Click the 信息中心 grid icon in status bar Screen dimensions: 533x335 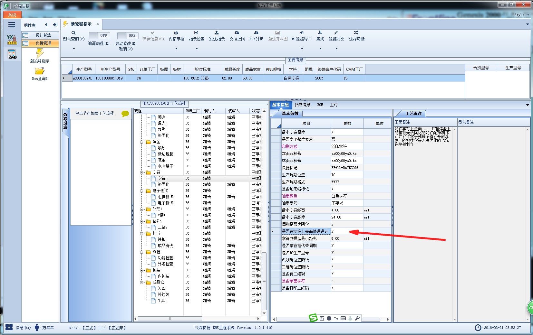click(9, 328)
